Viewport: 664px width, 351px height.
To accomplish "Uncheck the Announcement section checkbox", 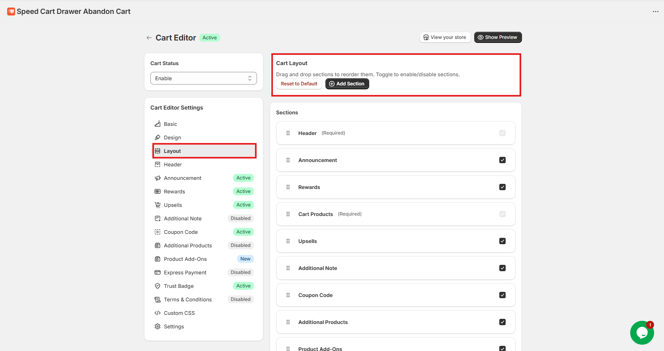I will click(x=502, y=160).
